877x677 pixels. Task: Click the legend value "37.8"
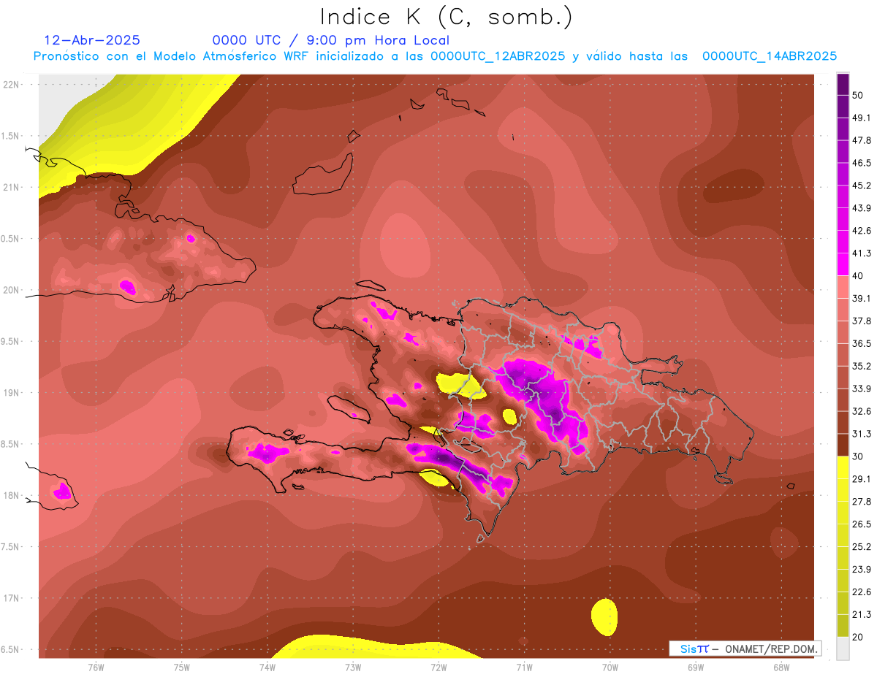[862, 321]
